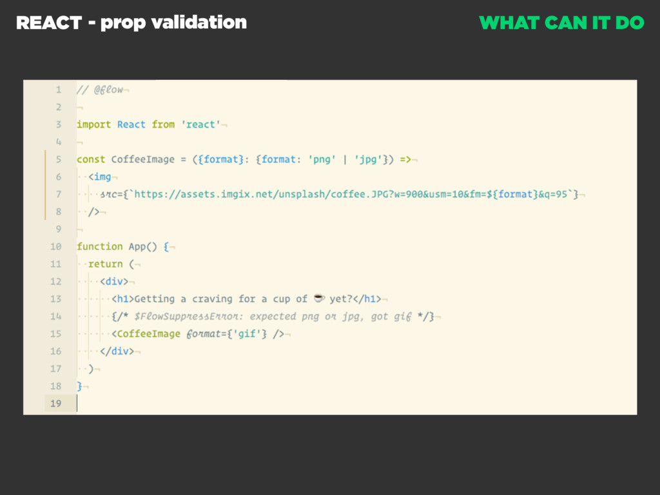The width and height of the screenshot is (660, 495).
Task: Click the 'jpg' type literal
Action: [x=368, y=160]
